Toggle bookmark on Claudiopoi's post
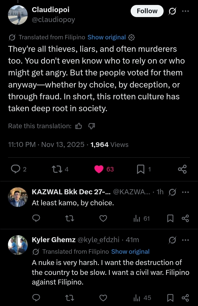The height and width of the screenshot is (306, 198). coord(141,169)
